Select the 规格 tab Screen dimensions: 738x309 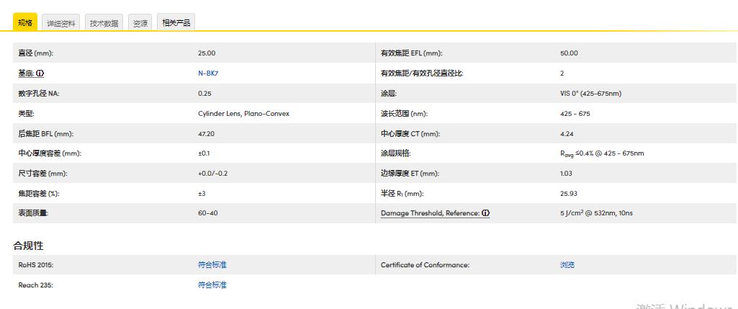(x=25, y=22)
